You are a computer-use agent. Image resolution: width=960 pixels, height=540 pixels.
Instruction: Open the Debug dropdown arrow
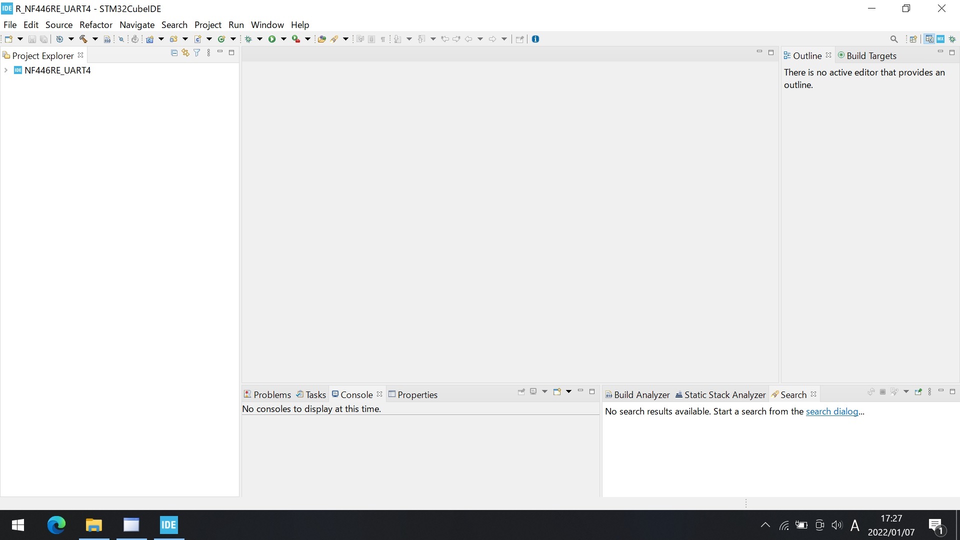point(259,39)
